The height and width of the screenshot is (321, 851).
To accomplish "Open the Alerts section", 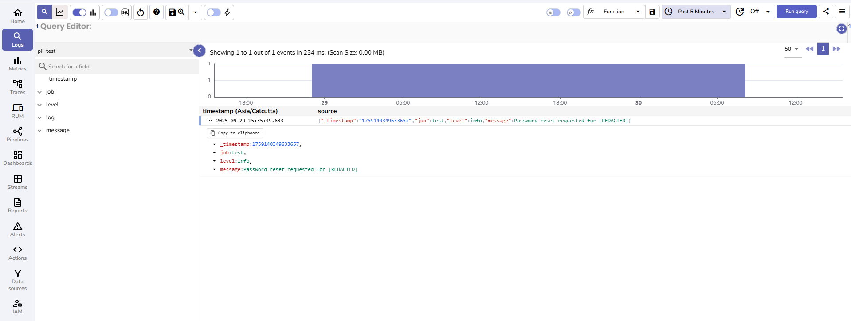I will (x=17, y=230).
